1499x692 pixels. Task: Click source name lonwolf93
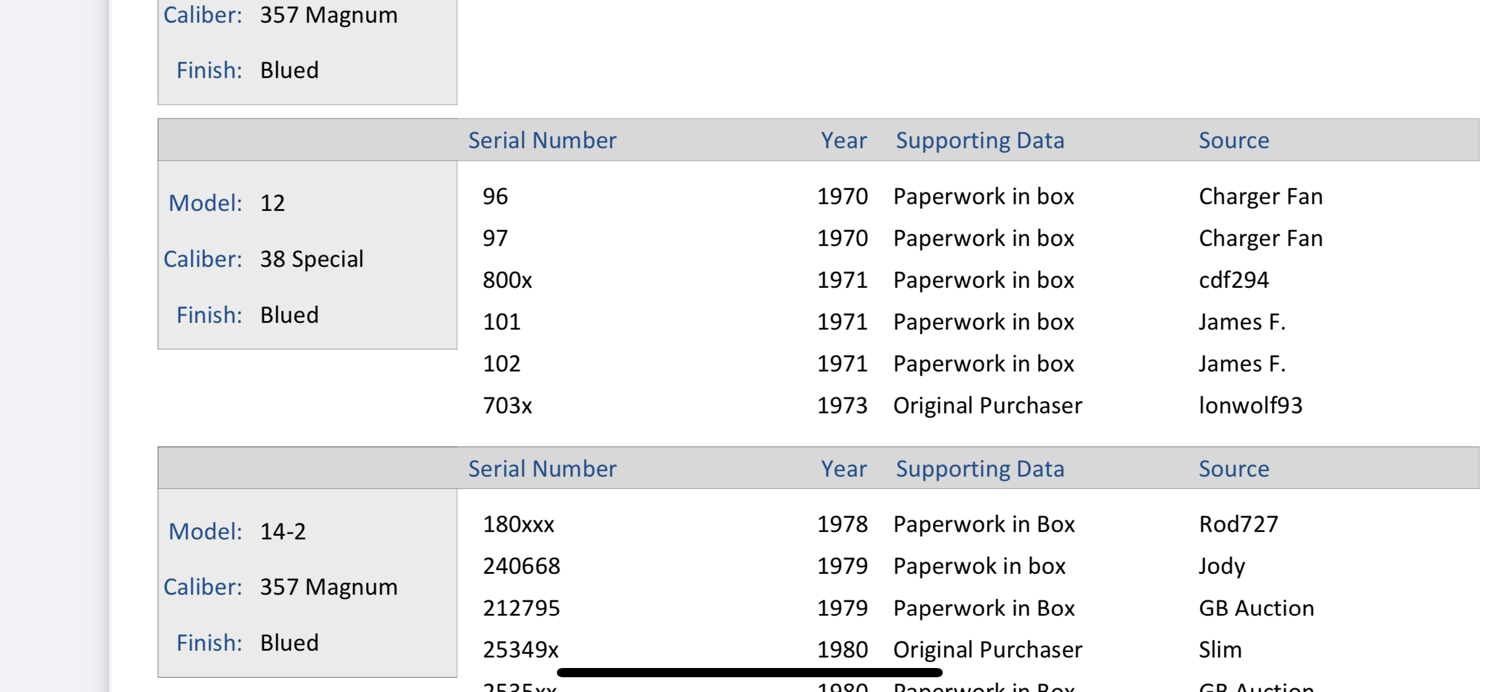click(x=1250, y=405)
